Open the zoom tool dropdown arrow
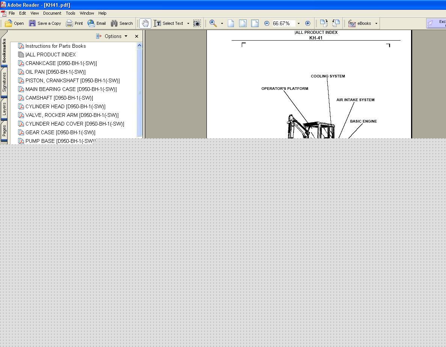 (x=222, y=23)
